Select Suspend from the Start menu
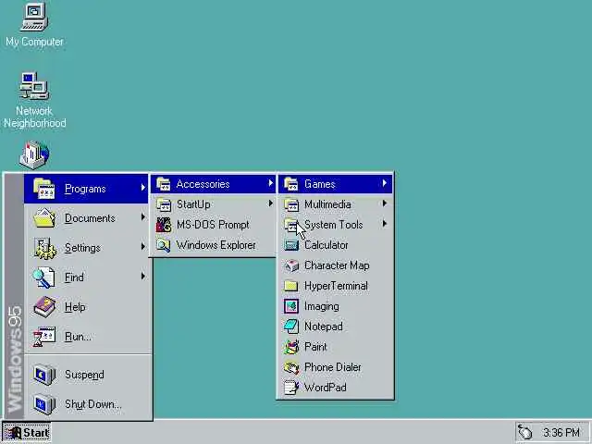Viewport: 592px width, 444px height. [x=86, y=375]
